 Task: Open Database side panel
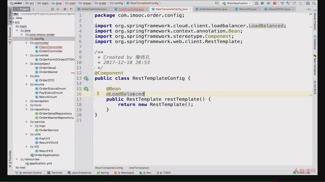coord(315,43)
